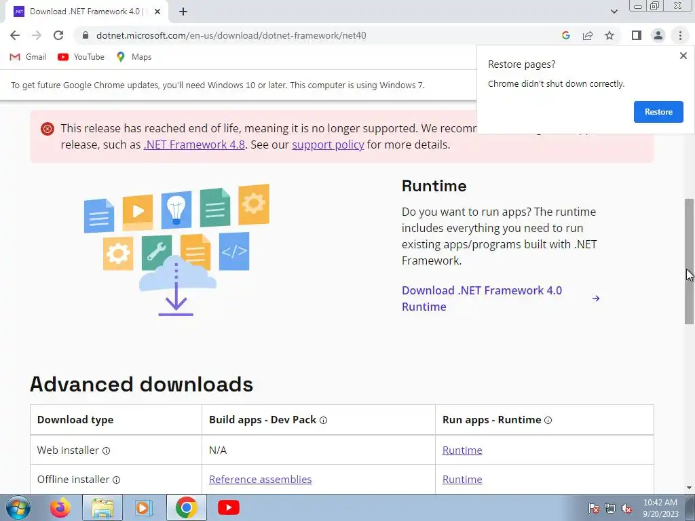The height and width of the screenshot is (521, 695).
Task: Open the .NET Framework 4.8 link
Action: (194, 145)
